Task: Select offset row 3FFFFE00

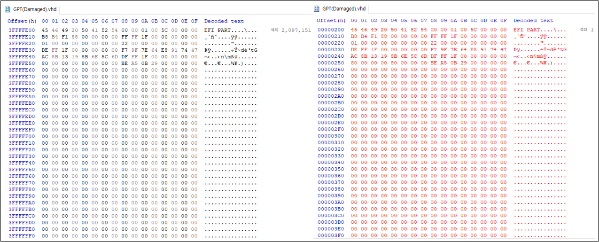Action: [x=133, y=30]
